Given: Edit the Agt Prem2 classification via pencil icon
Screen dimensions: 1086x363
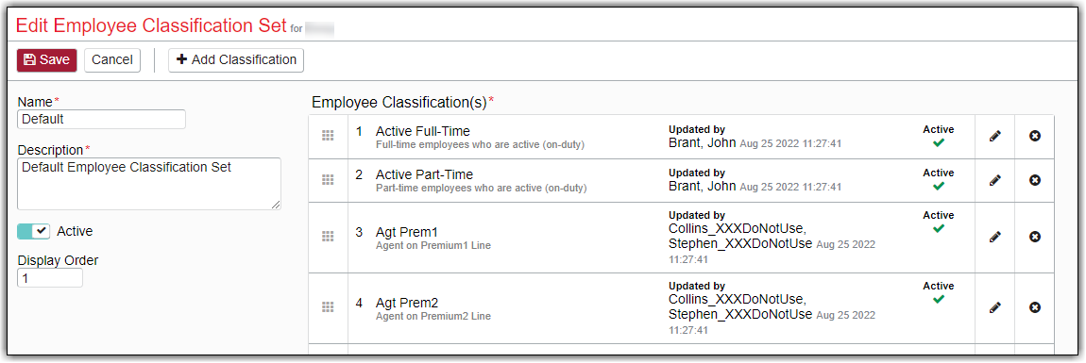Looking at the screenshot, I should coord(994,307).
